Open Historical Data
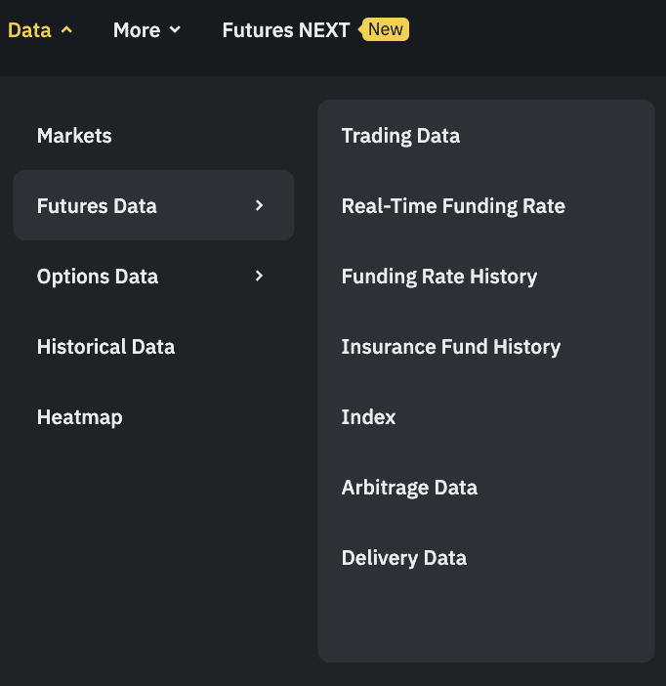Image resolution: width=666 pixels, height=686 pixels. (x=105, y=347)
